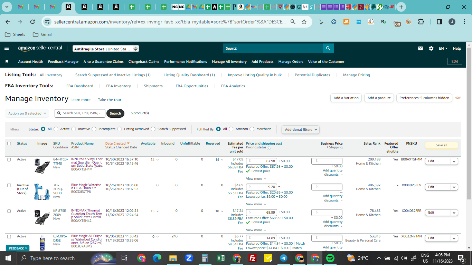Check the row for SKU 64-HTC0-TTM8
472x265 pixels.
tap(9, 160)
